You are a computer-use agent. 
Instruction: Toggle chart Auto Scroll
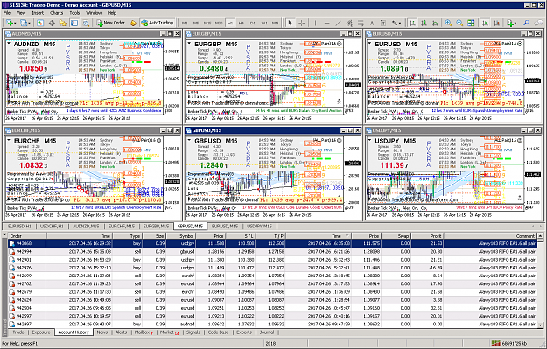[x=485, y=23]
